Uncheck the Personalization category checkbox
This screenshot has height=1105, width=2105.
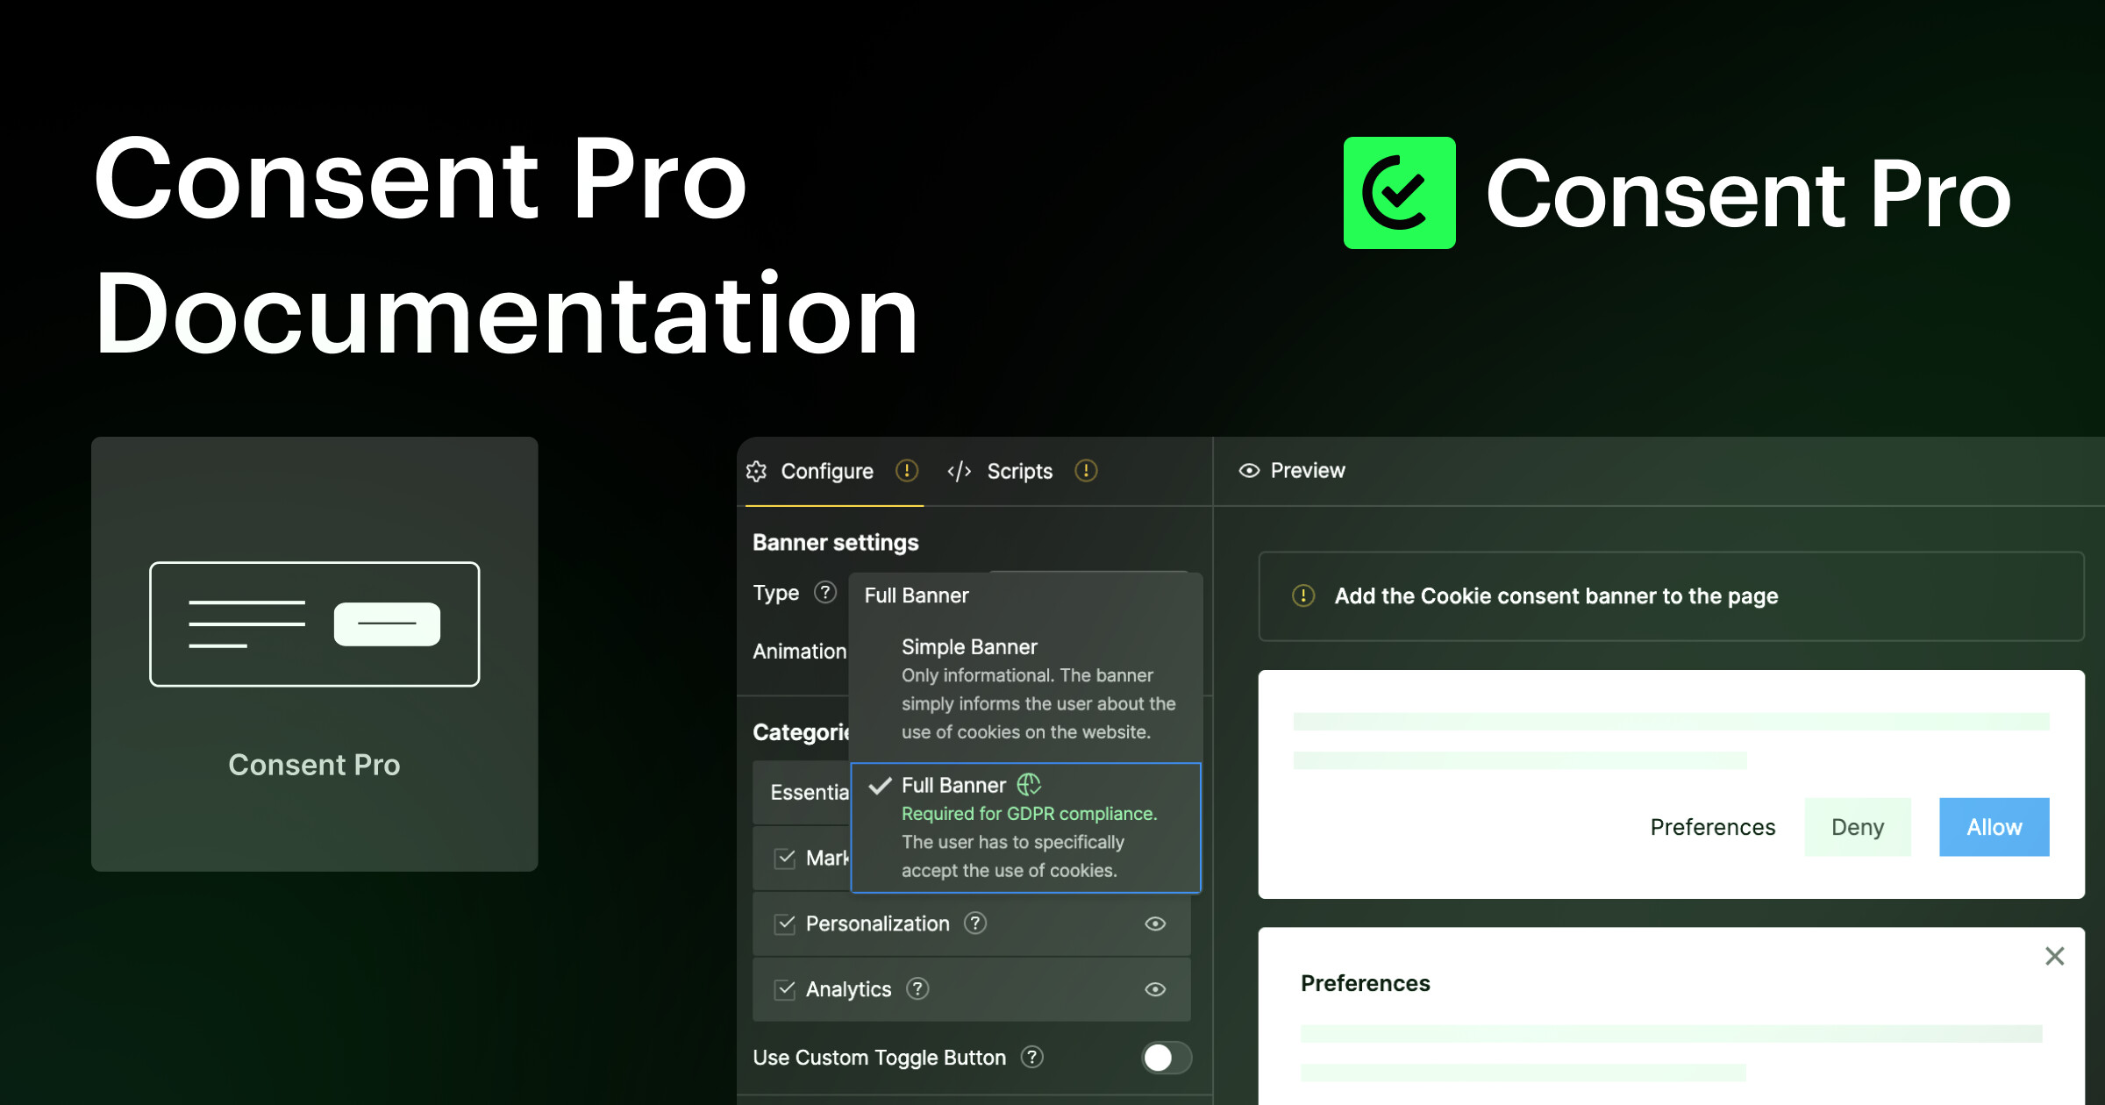[x=785, y=923]
